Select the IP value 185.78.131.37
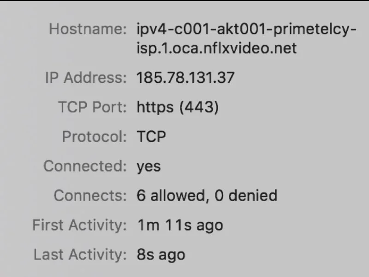The width and height of the screenshot is (369, 277). [x=185, y=77]
